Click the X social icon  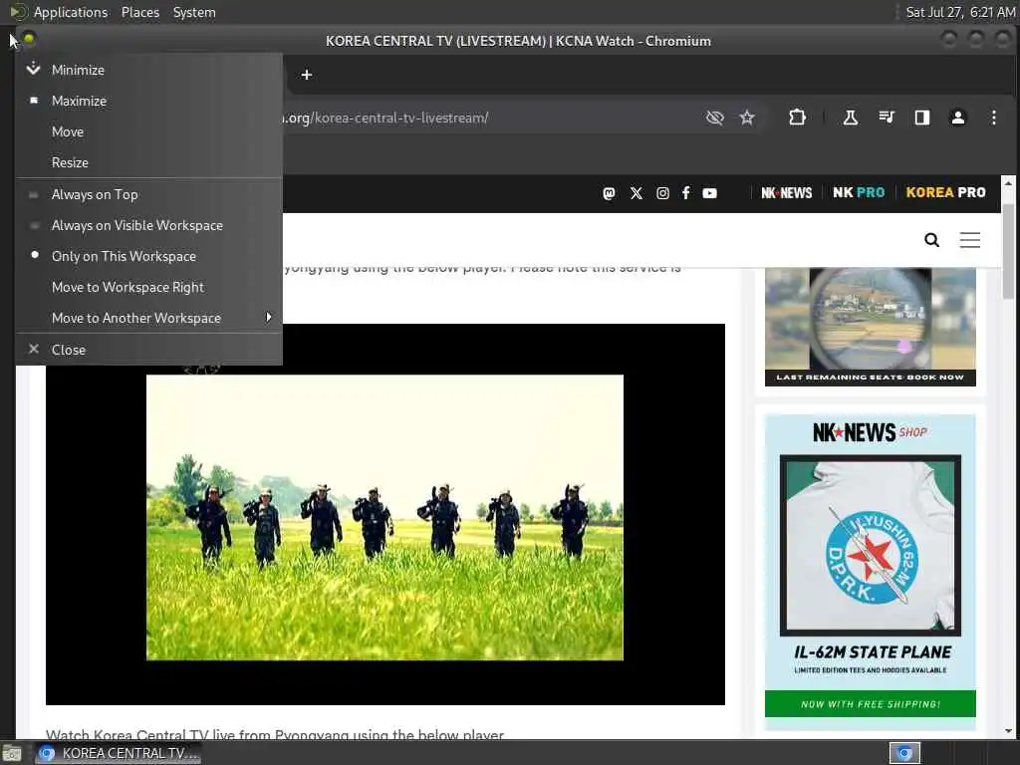pos(637,193)
